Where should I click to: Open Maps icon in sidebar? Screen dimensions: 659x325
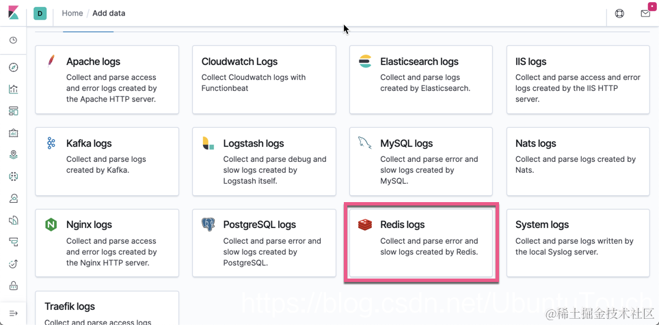click(14, 154)
